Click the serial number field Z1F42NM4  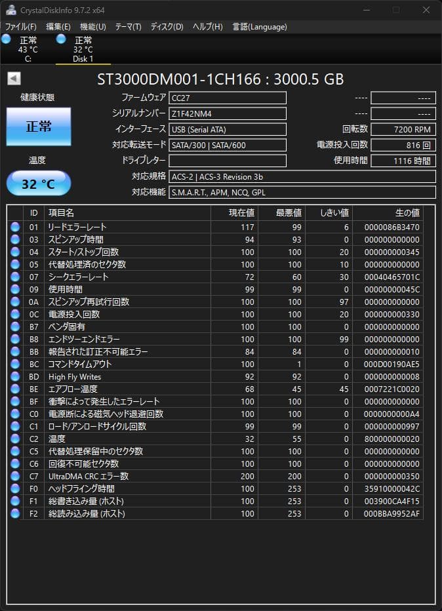click(x=228, y=113)
